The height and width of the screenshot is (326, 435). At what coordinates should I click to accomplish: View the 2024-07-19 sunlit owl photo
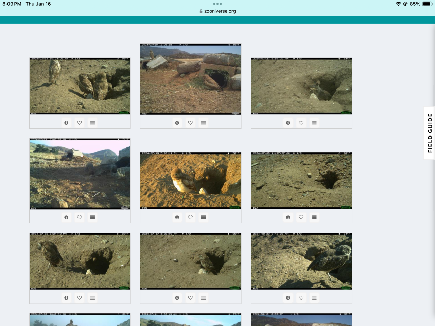click(191, 181)
